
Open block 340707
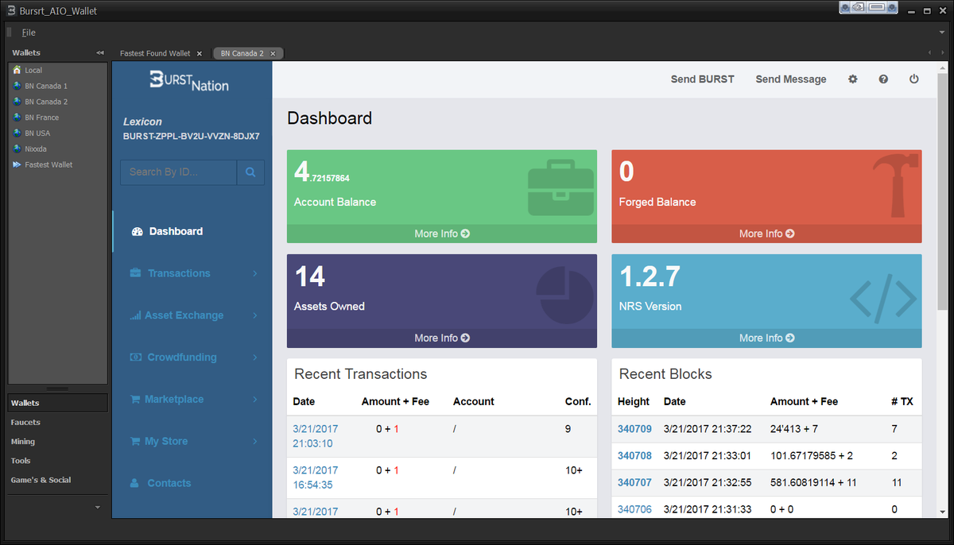tap(634, 483)
